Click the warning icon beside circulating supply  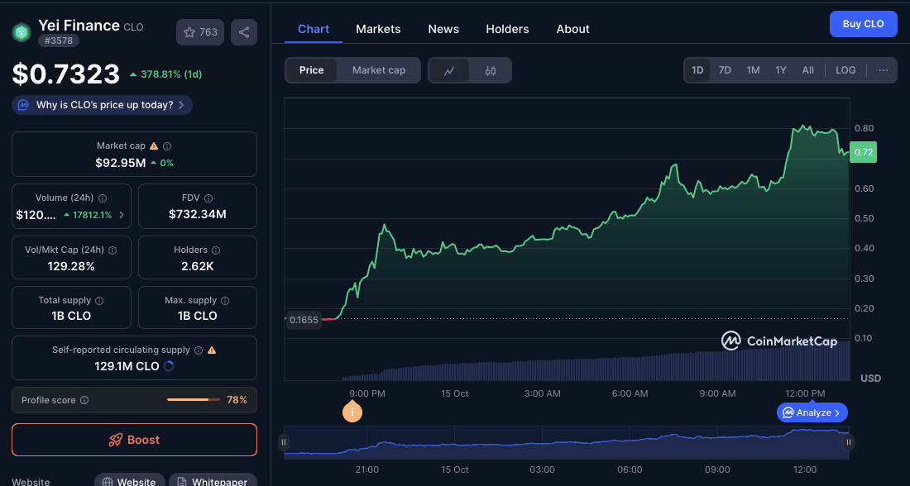click(212, 350)
